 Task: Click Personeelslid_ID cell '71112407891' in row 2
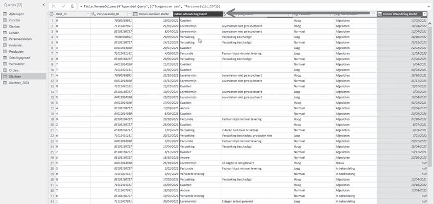[112, 26]
